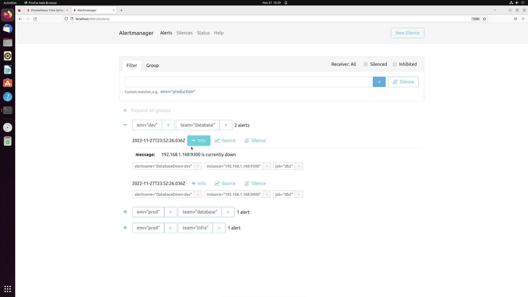Open Source graph for the instance 9300 alert
The image size is (528, 297).
225,141
